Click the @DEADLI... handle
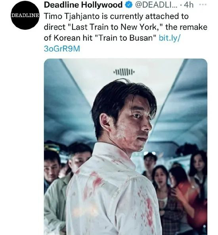The height and width of the screenshot is (235, 218). pyautogui.click(x=156, y=5)
